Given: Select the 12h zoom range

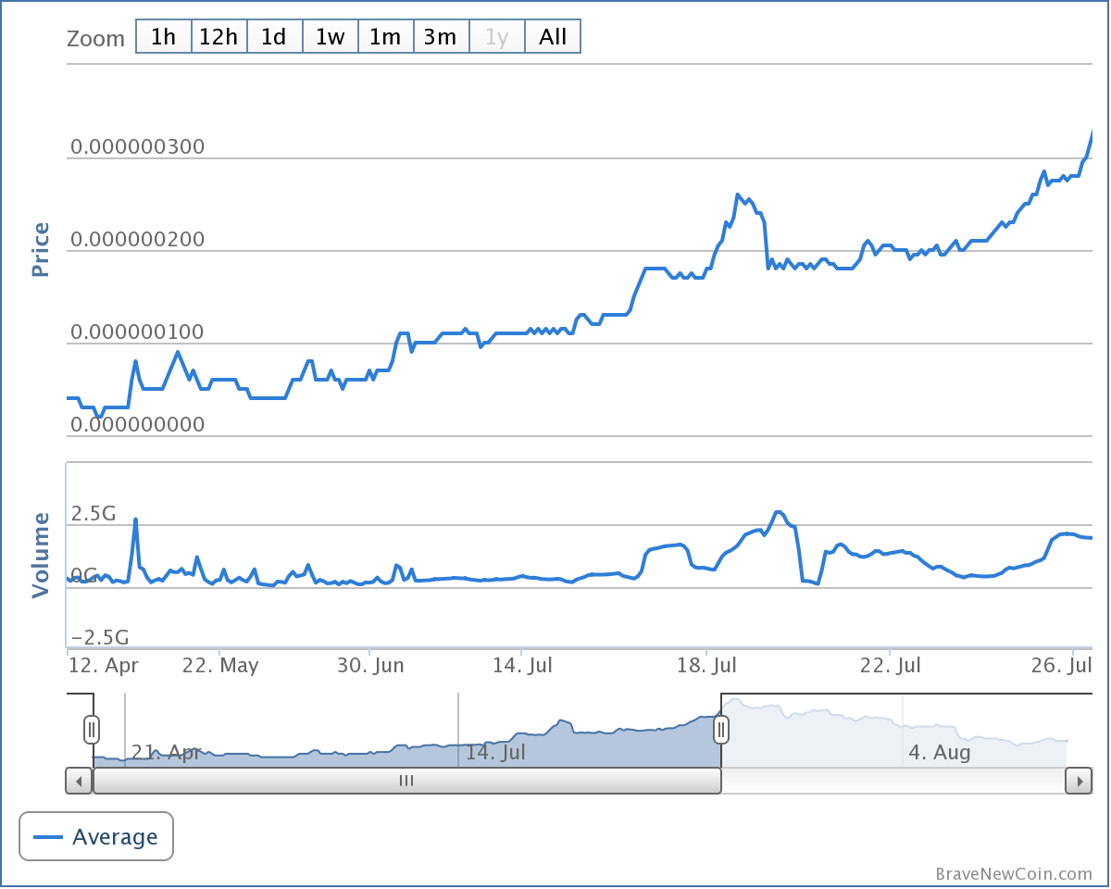Looking at the screenshot, I should 218,37.
